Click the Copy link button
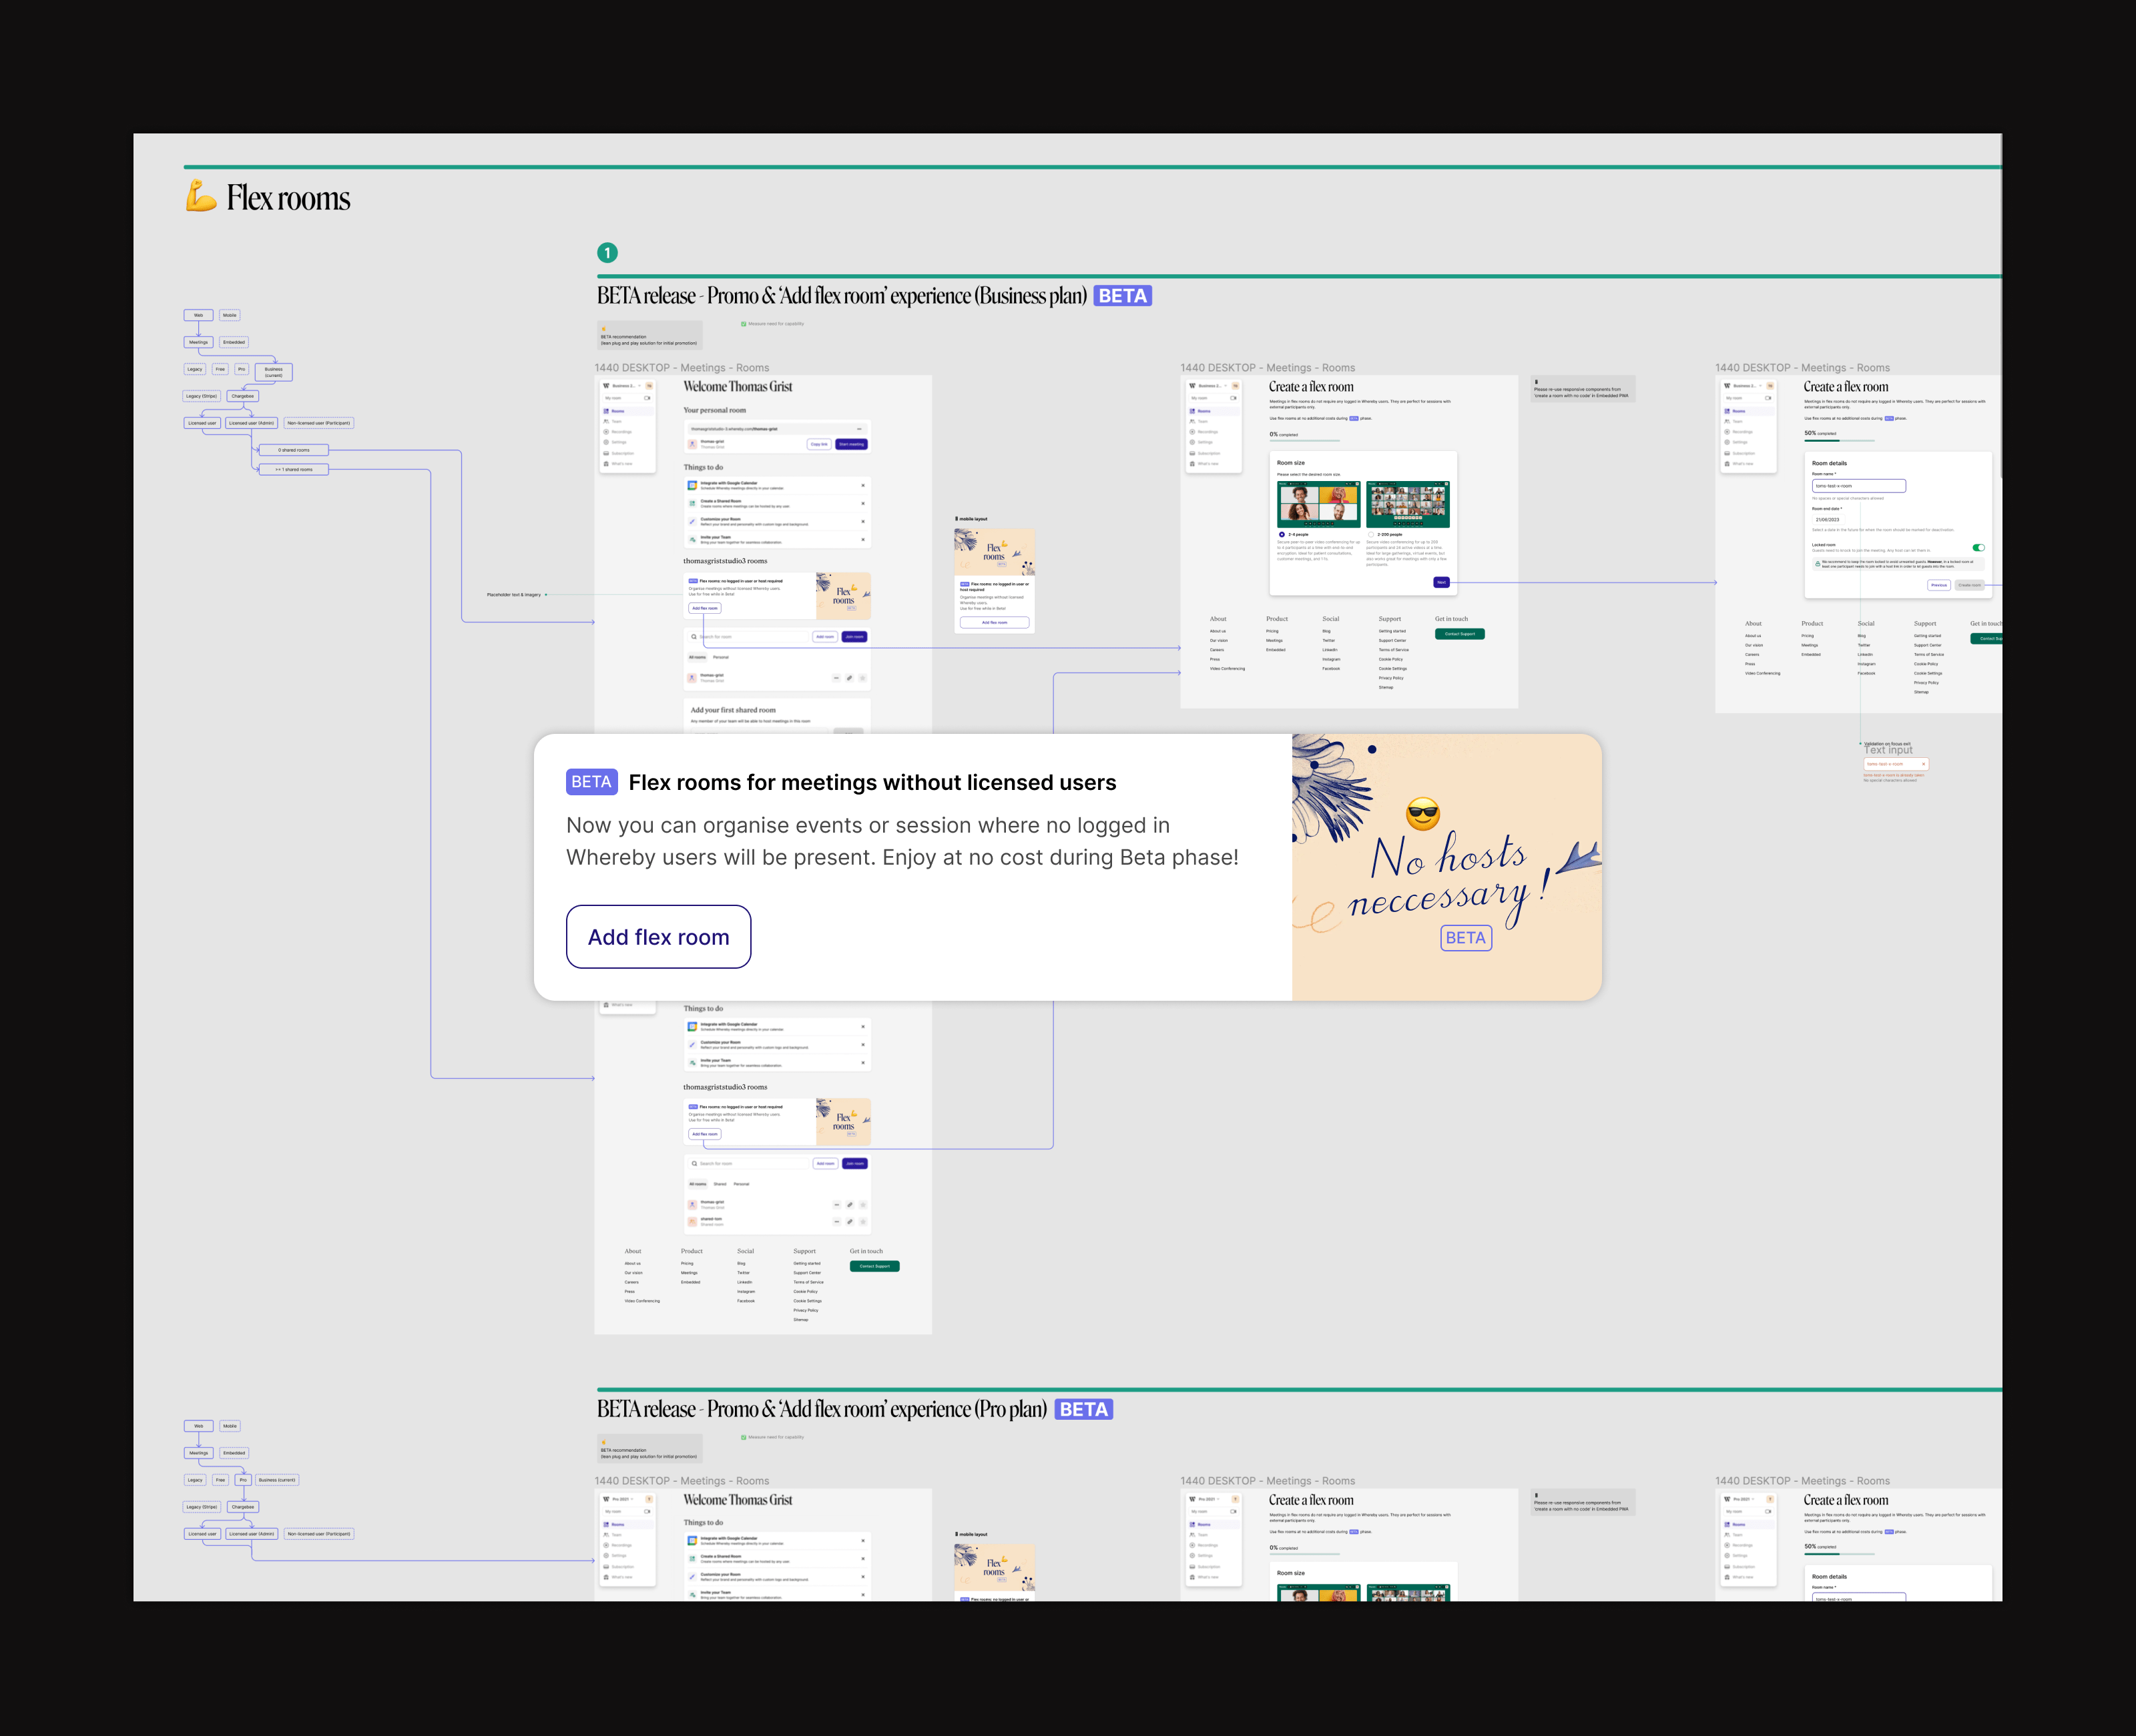 [x=820, y=444]
